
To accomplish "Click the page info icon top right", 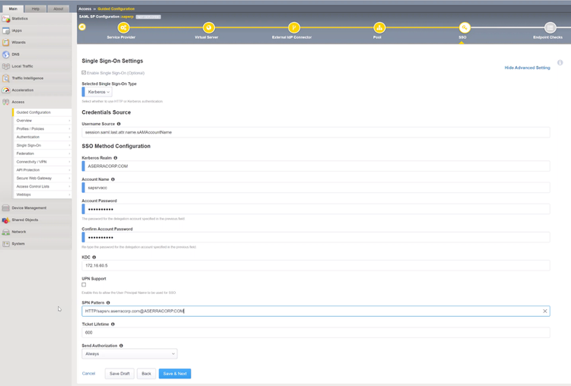I will tap(560, 62).
